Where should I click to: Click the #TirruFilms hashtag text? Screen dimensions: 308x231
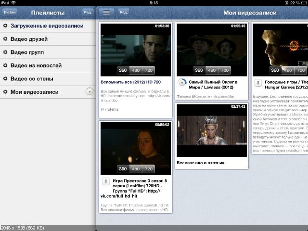[110, 109]
